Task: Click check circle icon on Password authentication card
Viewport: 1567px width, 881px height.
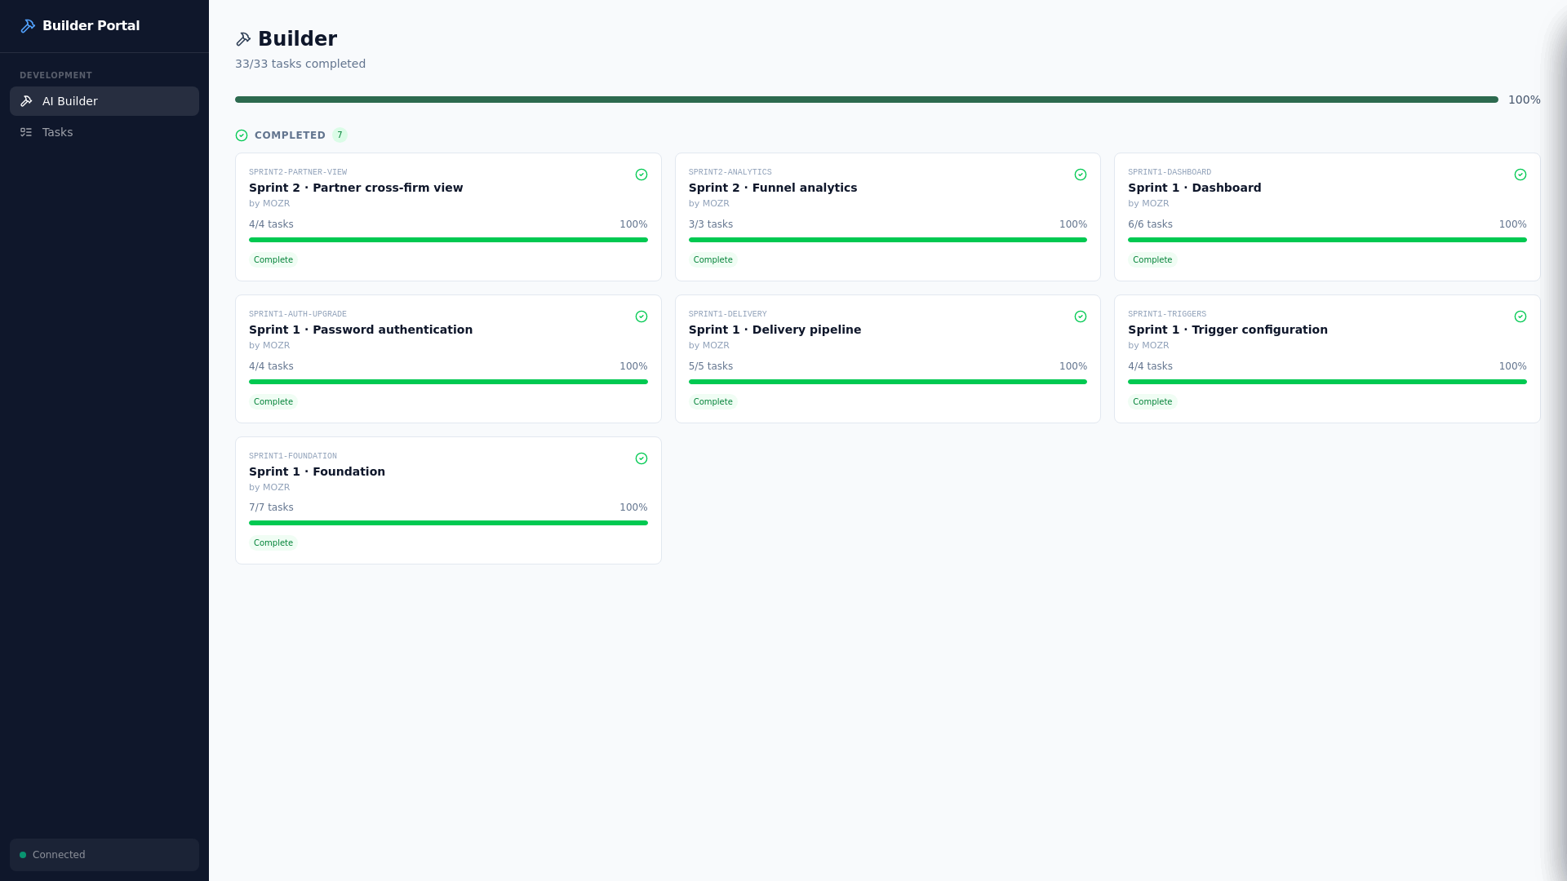Action: tap(641, 317)
